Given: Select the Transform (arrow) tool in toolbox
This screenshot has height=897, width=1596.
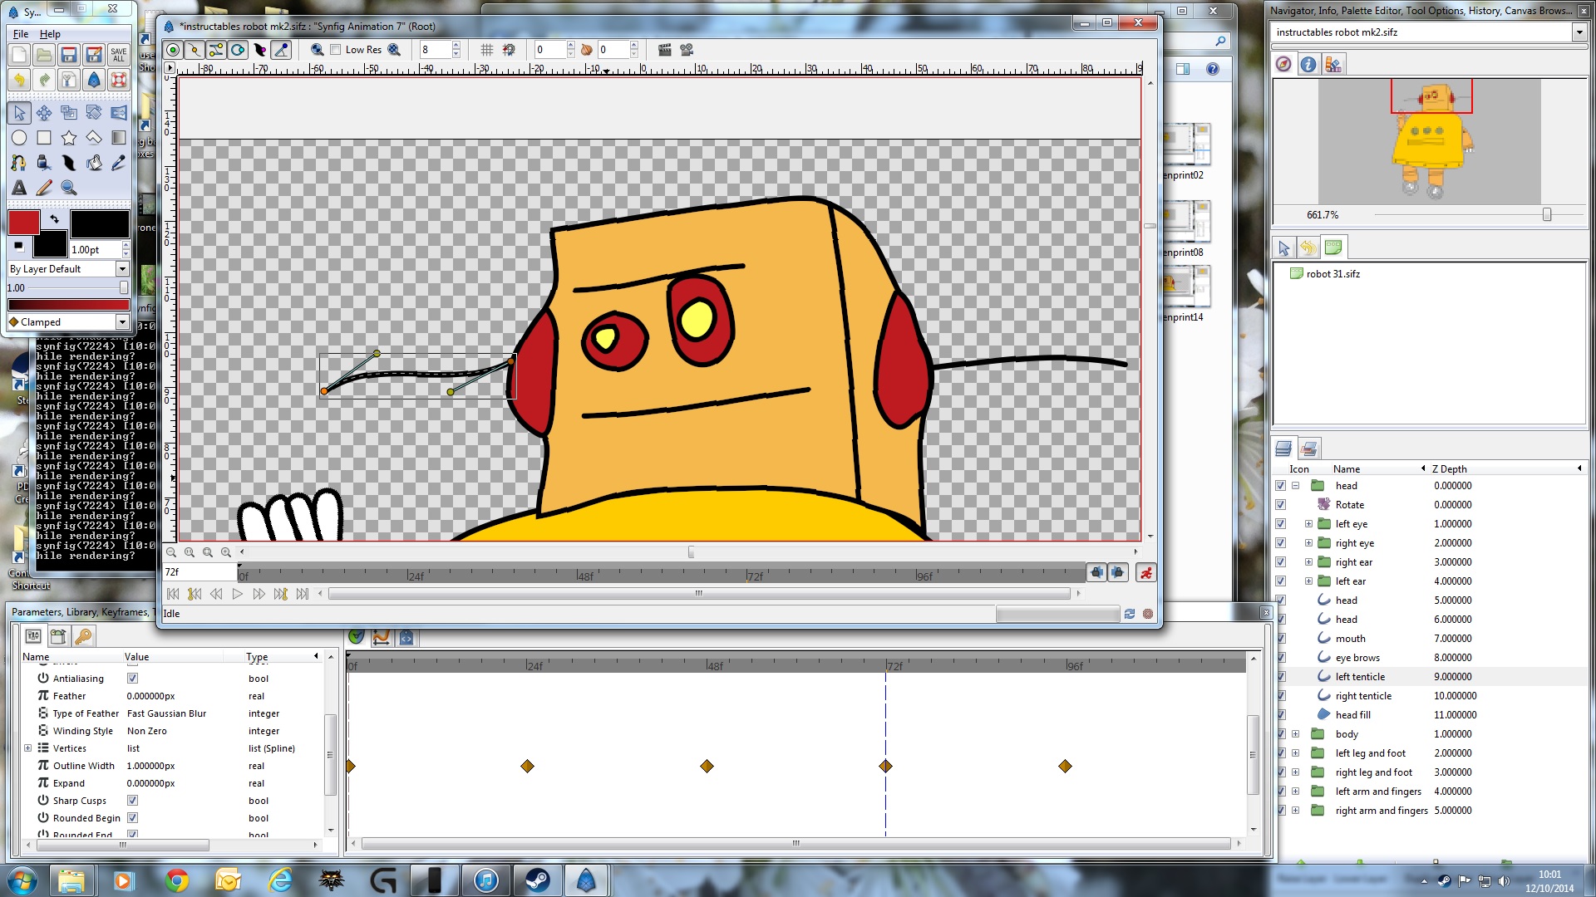Looking at the screenshot, I should click(19, 113).
